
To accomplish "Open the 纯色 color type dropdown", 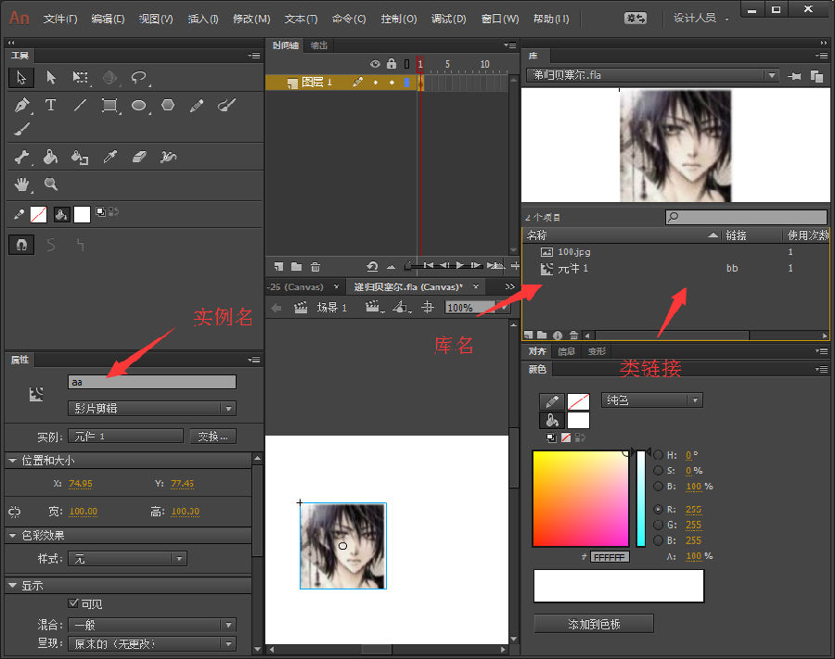I will point(651,400).
